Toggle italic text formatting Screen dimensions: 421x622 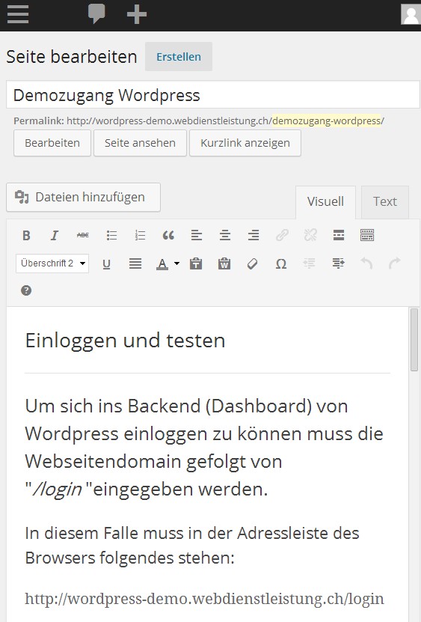[x=55, y=235]
